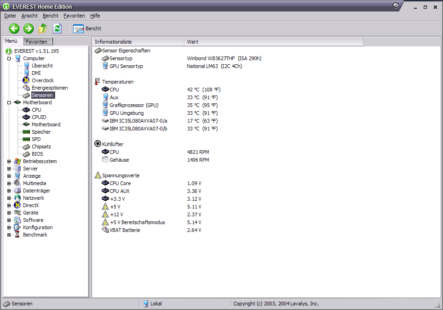Open Motherboard sub-item in tree

point(46,124)
